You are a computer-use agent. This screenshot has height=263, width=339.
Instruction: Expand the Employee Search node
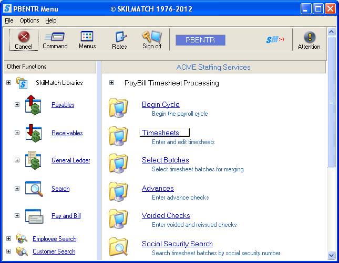(8, 239)
